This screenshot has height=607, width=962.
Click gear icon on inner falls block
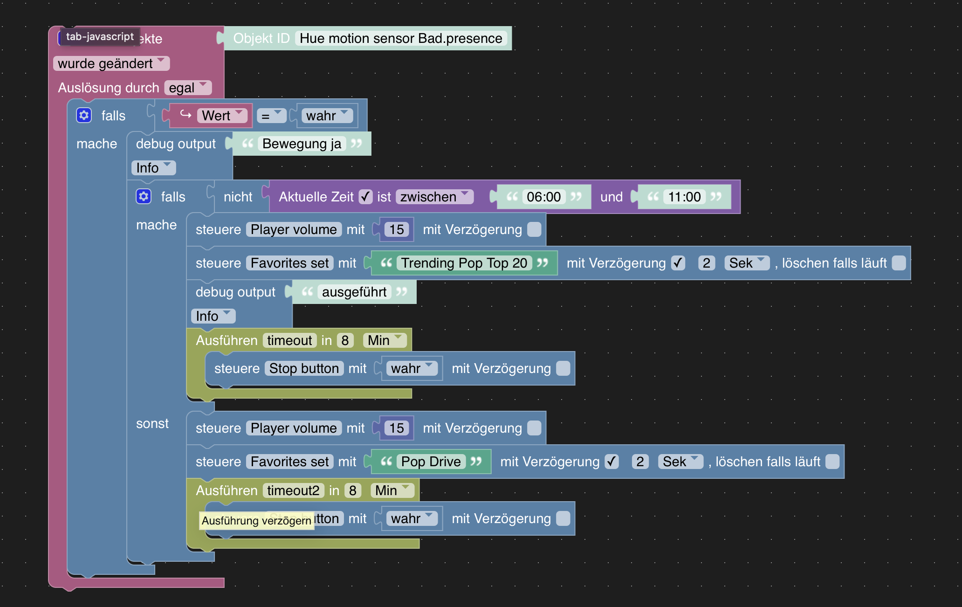(x=144, y=196)
